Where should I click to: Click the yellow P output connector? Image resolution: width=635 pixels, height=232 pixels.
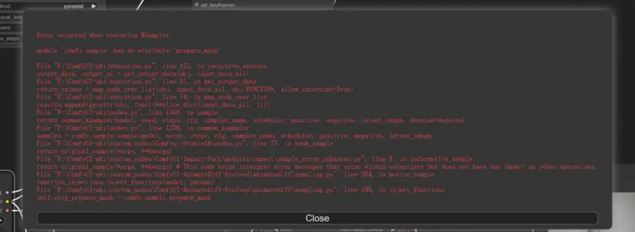pos(7,201)
